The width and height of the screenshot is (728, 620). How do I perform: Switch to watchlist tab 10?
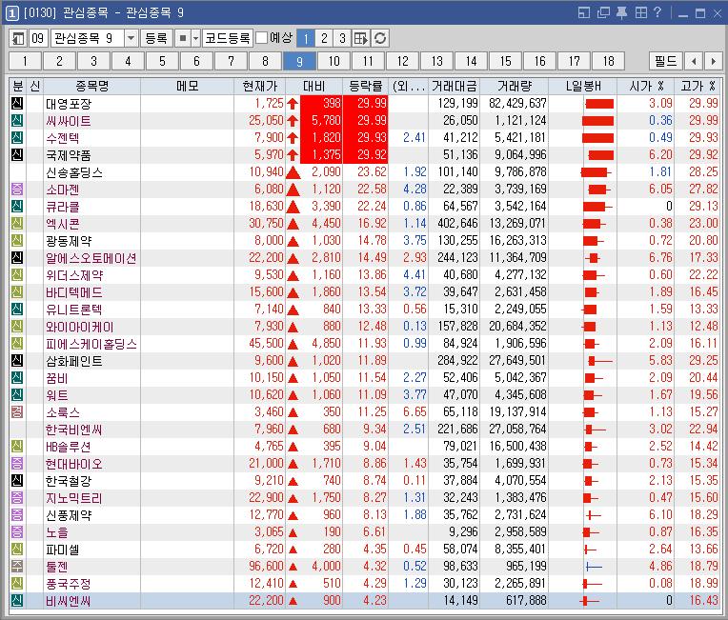[334, 61]
